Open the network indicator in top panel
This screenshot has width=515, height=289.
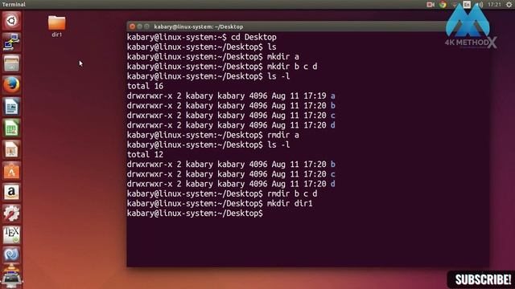[x=455, y=5]
